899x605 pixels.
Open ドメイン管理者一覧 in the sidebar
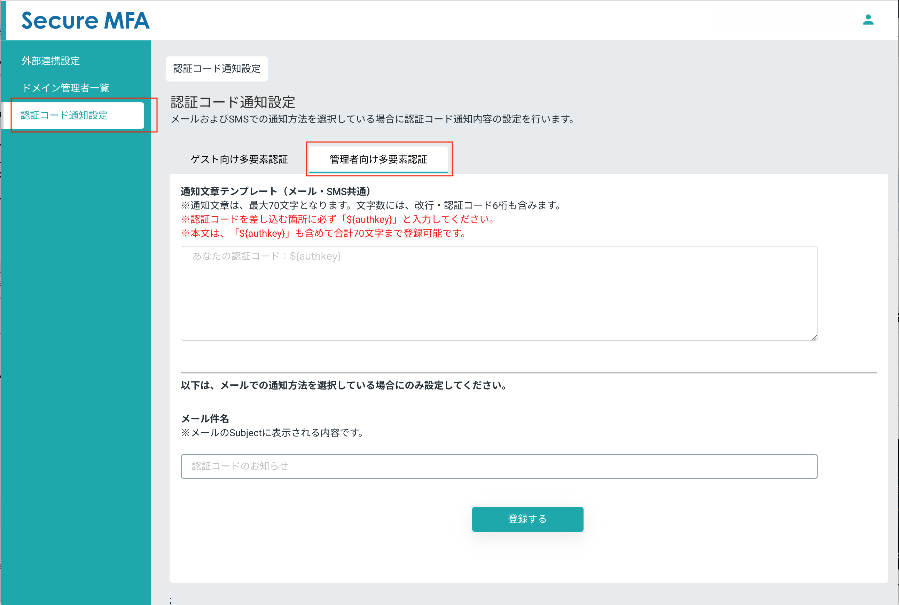pos(65,88)
